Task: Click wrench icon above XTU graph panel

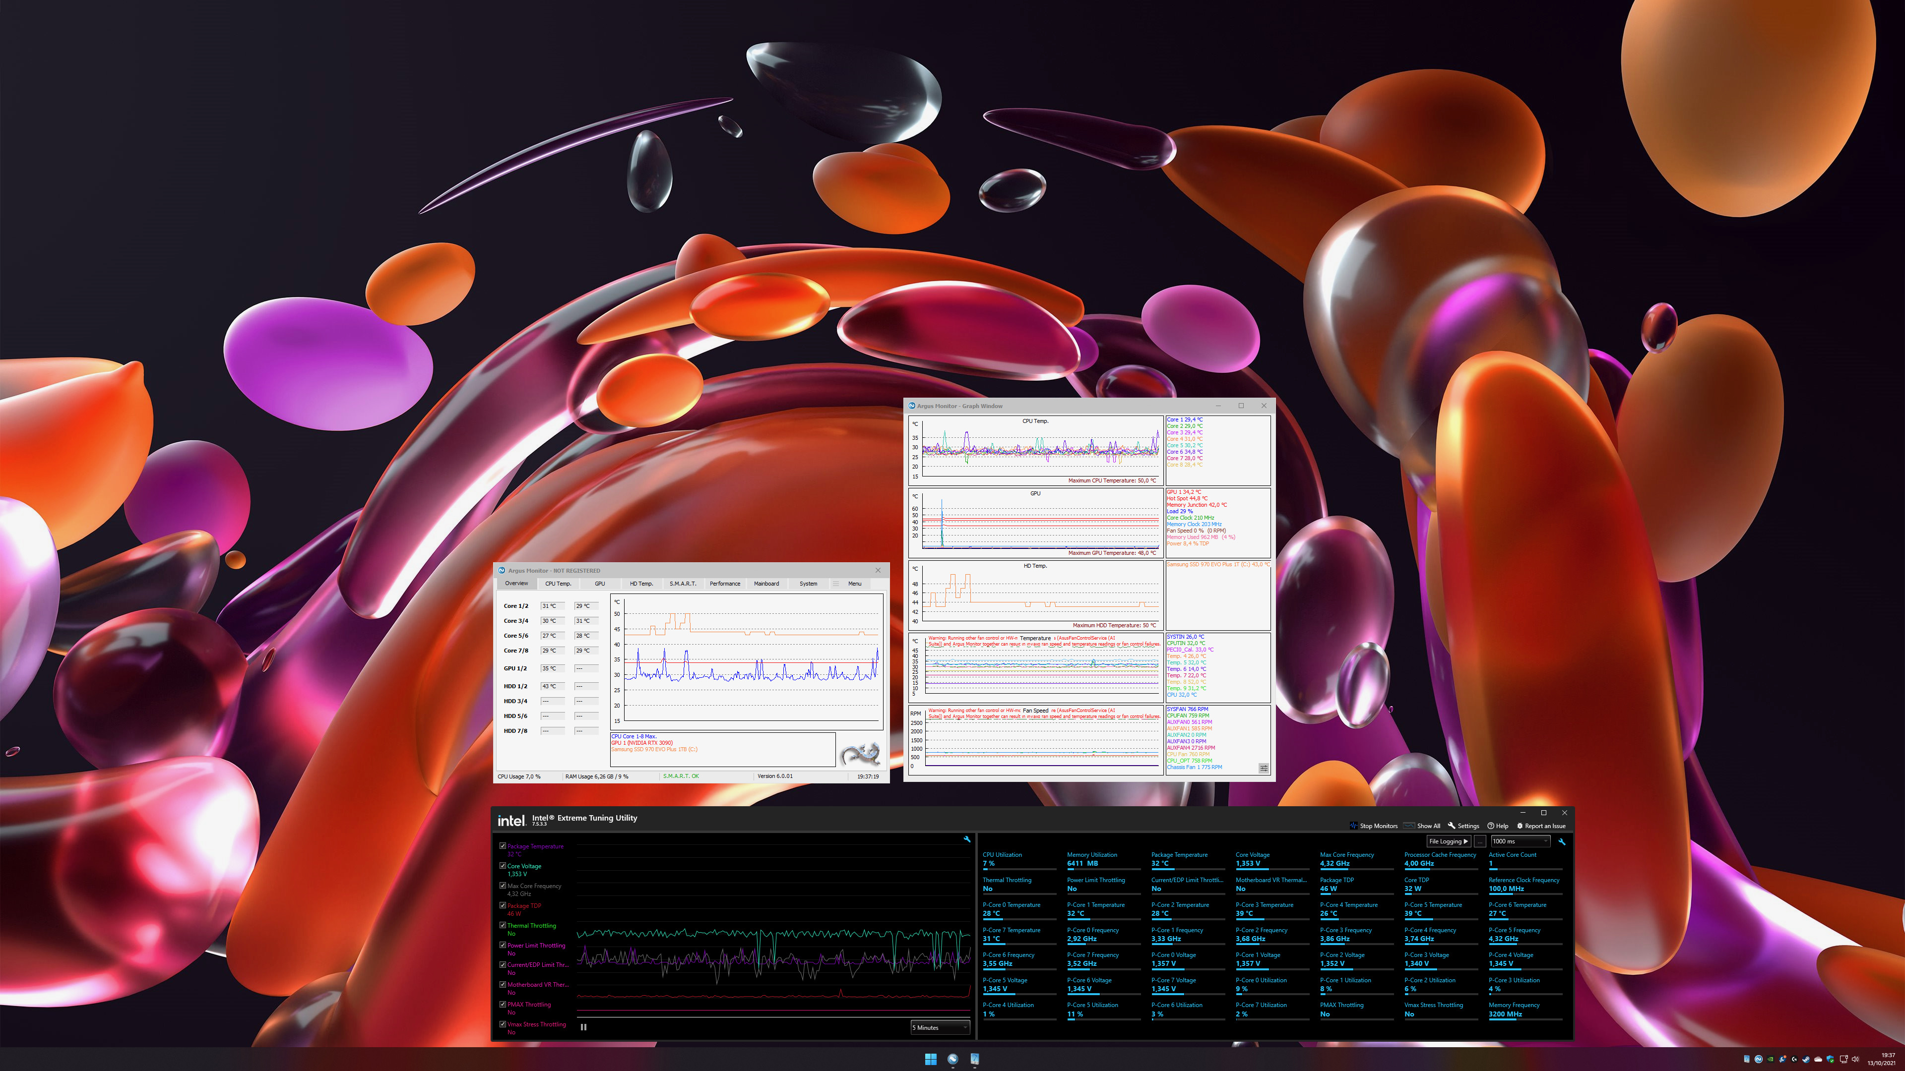Action: point(966,839)
